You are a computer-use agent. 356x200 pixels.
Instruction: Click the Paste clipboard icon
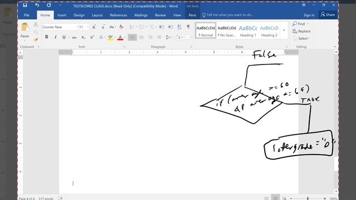25,27
